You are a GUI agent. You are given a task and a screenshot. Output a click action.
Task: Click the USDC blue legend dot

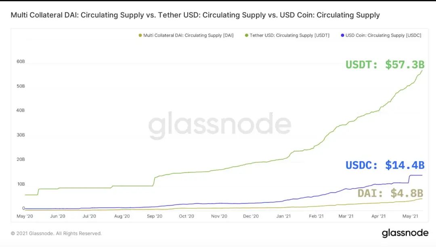pos(342,35)
